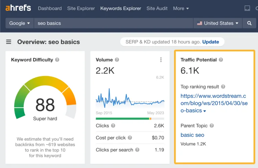Screen dimensions: 258x168
Task: Open Keywords Explorer
Action: click(x=121, y=8)
